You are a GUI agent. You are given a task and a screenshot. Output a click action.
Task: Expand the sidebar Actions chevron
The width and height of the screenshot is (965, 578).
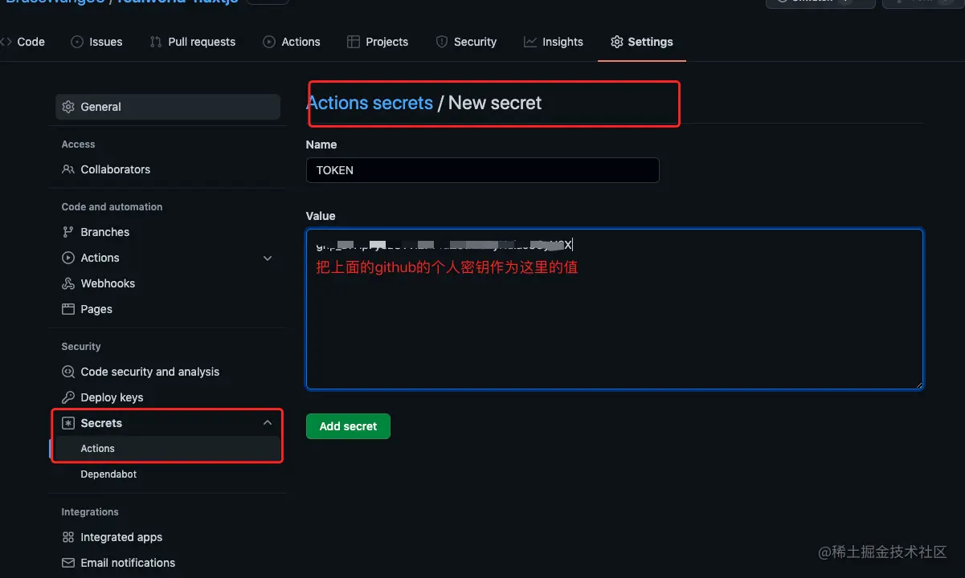(x=268, y=258)
